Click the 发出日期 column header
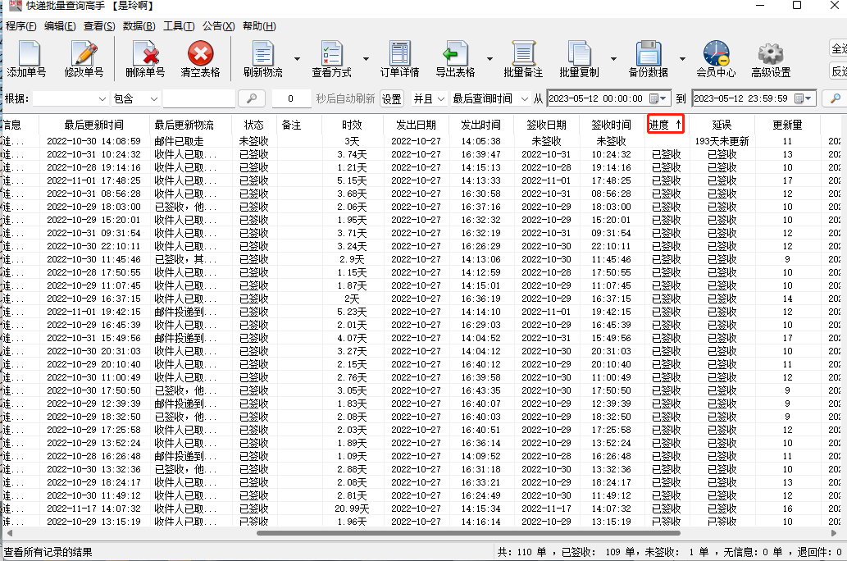 point(416,125)
